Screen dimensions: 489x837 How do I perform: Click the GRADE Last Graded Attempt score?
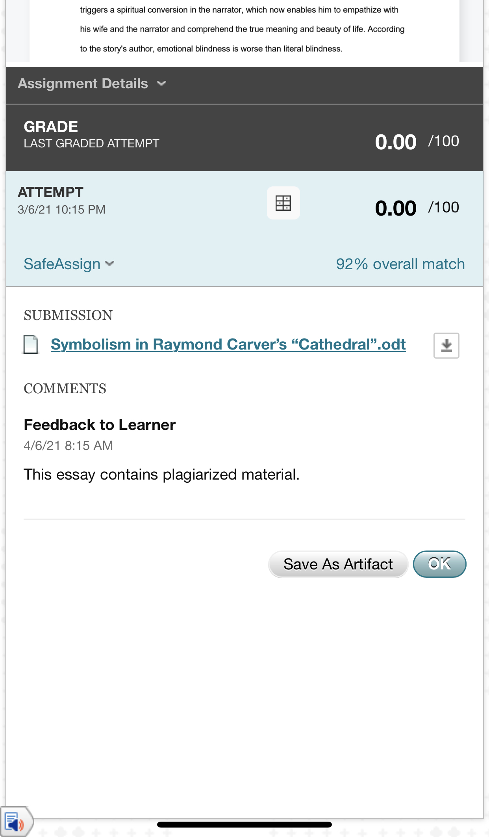(x=417, y=142)
